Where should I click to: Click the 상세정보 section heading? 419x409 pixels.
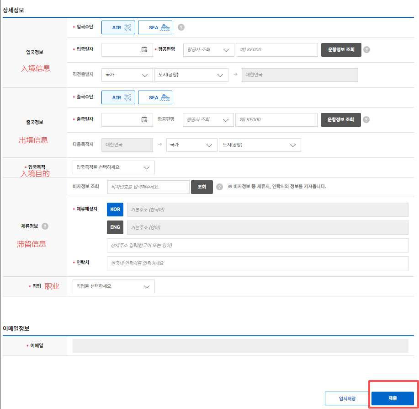click(13, 10)
